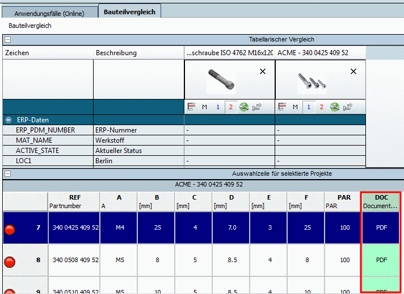Toggle the red 2 button in ISO 4762 column

click(x=231, y=107)
